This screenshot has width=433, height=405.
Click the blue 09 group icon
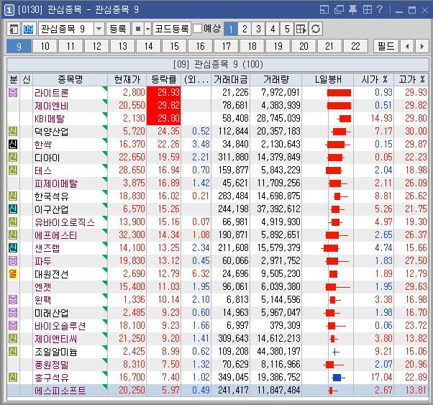(x=28, y=29)
